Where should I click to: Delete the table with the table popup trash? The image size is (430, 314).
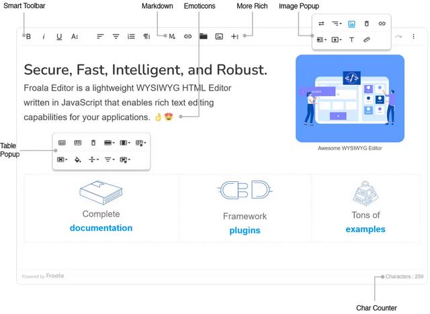[93, 143]
